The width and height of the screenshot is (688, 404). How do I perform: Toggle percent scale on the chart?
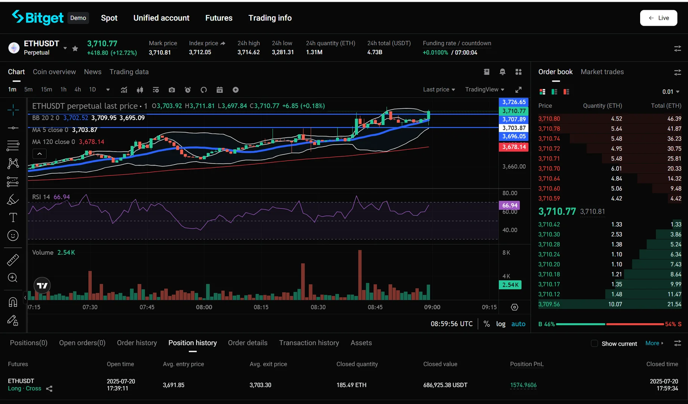point(486,324)
